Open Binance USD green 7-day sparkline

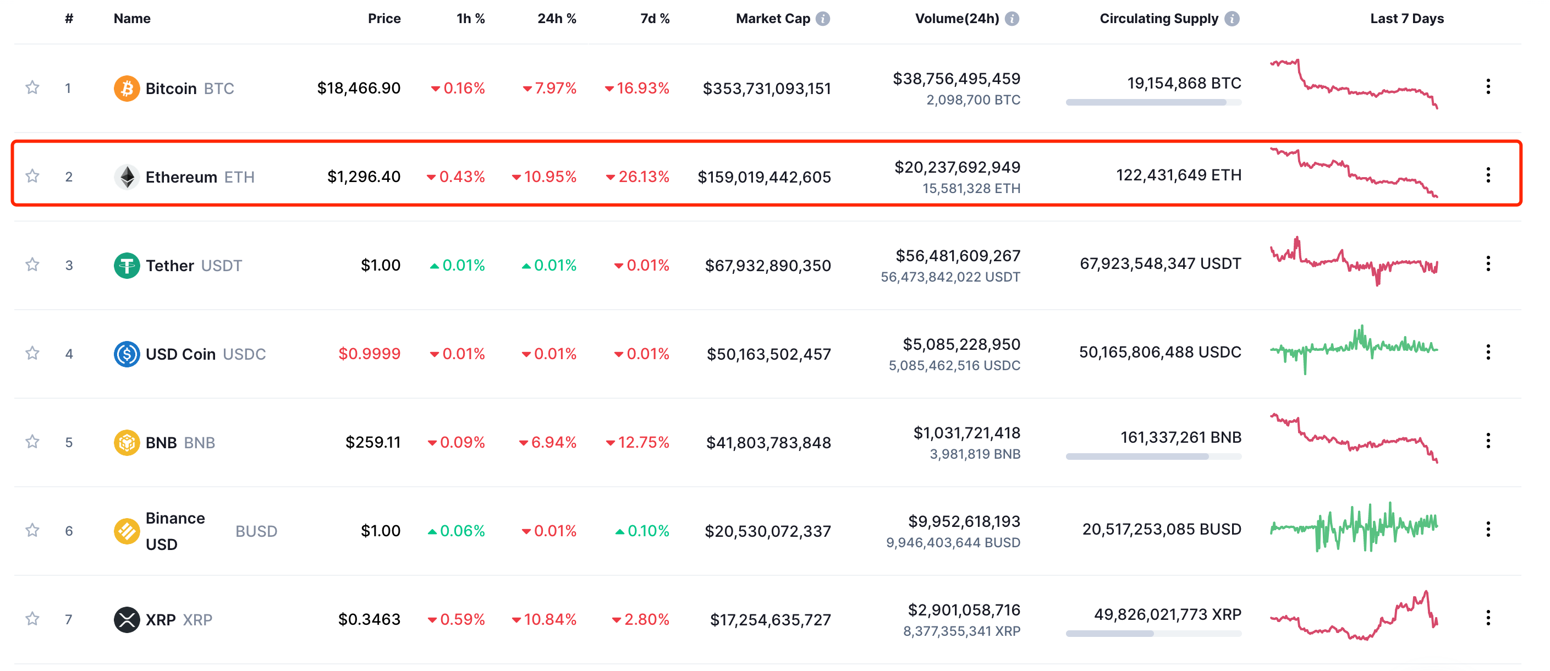(1354, 526)
